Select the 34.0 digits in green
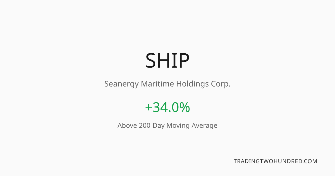This screenshot has height=176, width=335. [166, 107]
